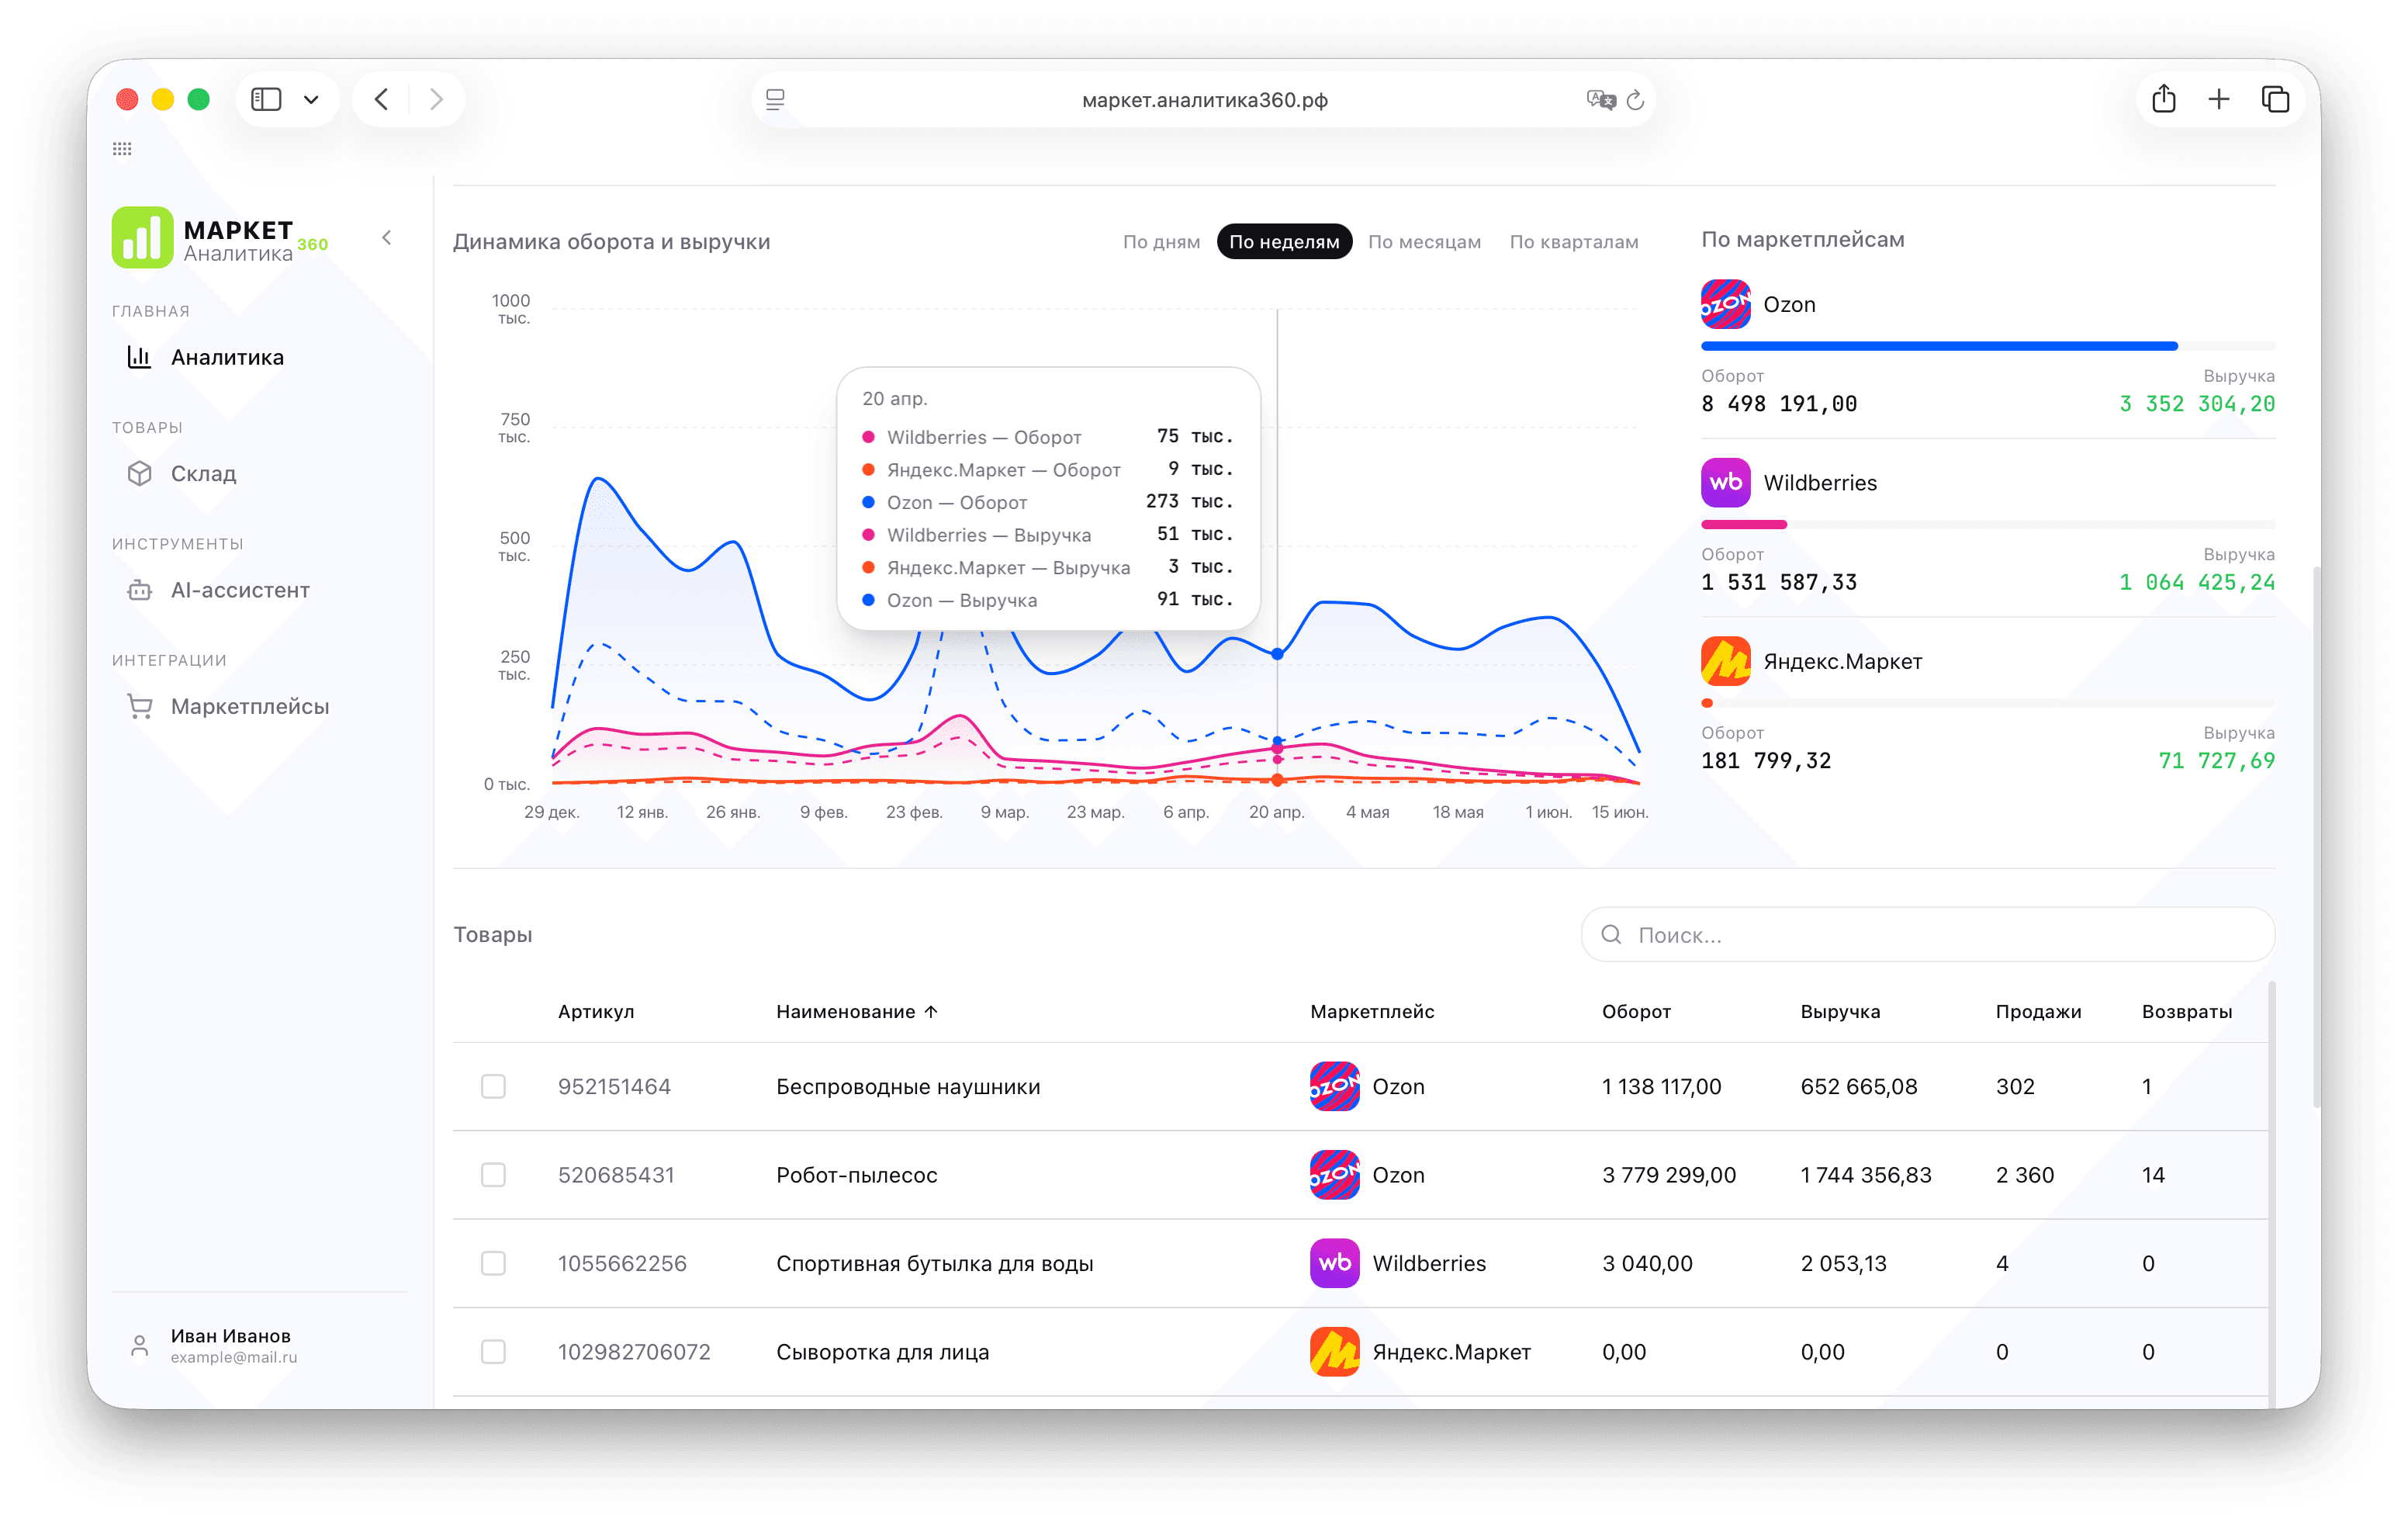Viewport: 2408px width, 1524px height.
Task: Click article number 520685431
Action: click(x=616, y=1174)
